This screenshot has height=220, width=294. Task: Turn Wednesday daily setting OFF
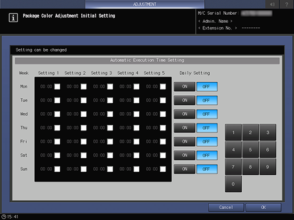(x=207, y=114)
